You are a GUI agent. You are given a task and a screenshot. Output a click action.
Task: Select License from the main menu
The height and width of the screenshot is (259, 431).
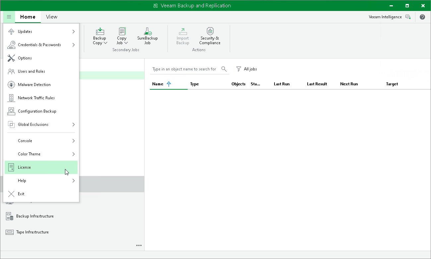(41, 167)
